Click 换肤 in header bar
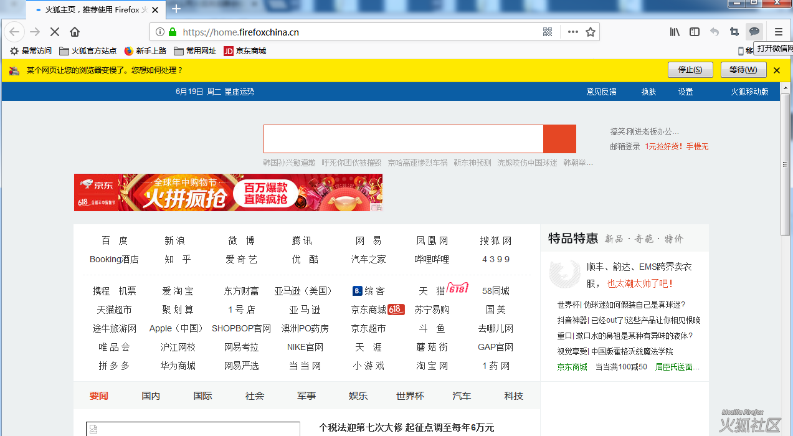Viewport: 793px width, 436px height. click(648, 92)
